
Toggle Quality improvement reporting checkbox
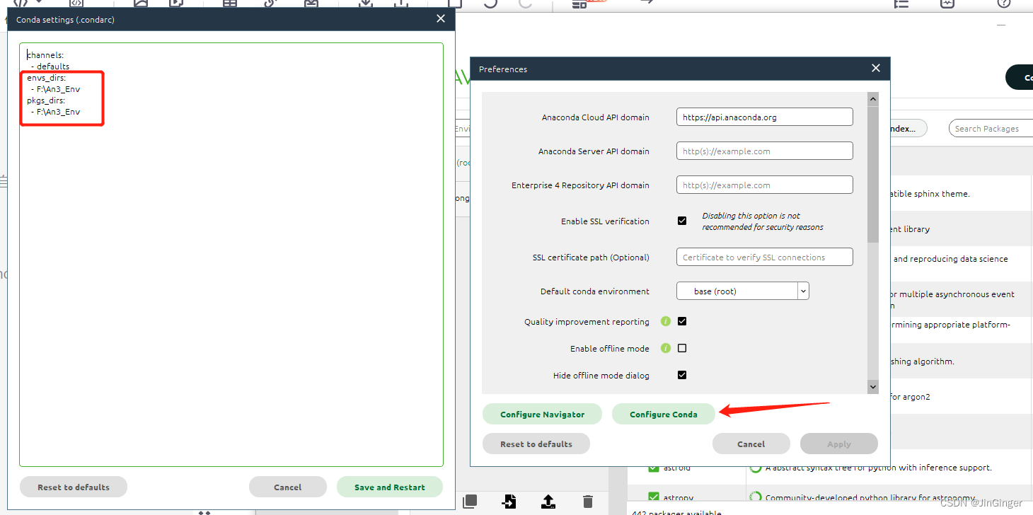[x=682, y=321]
